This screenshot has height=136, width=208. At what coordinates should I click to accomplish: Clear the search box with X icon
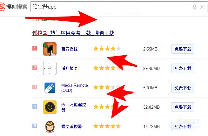(x=202, y=7)
